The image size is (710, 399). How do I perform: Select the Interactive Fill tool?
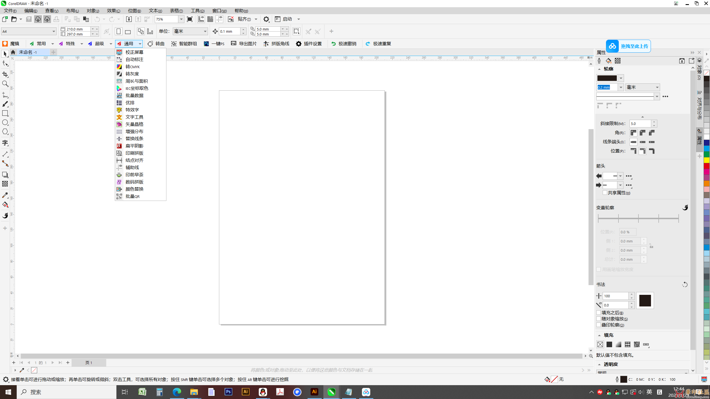[5, 205]
